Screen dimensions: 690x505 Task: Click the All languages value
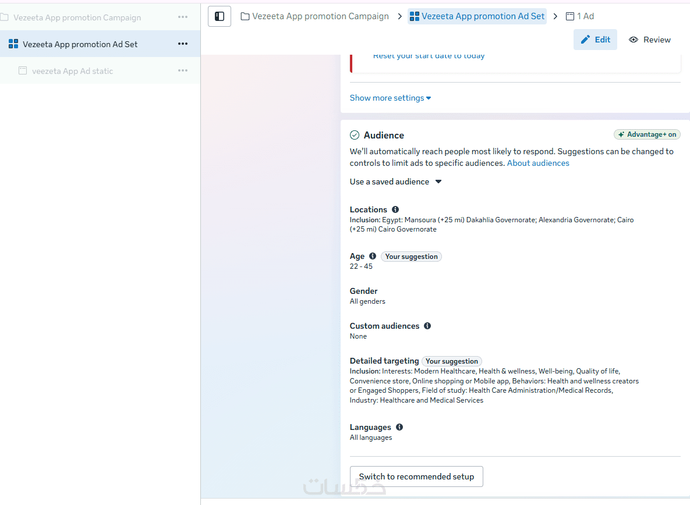[370, 438]
